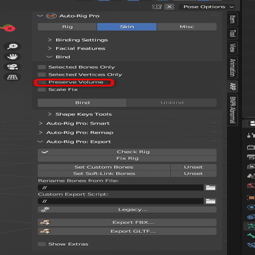The width and height of the screenshot is (255, 255).
Task: Click Set Soft-Link Bones
Action: 104,173
